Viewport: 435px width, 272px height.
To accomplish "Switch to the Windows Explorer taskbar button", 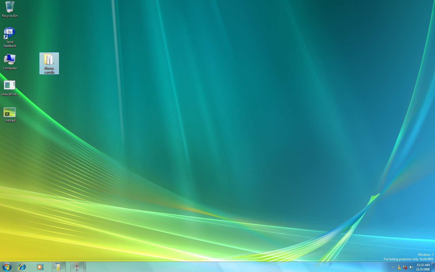I will [x=59, y=267].
